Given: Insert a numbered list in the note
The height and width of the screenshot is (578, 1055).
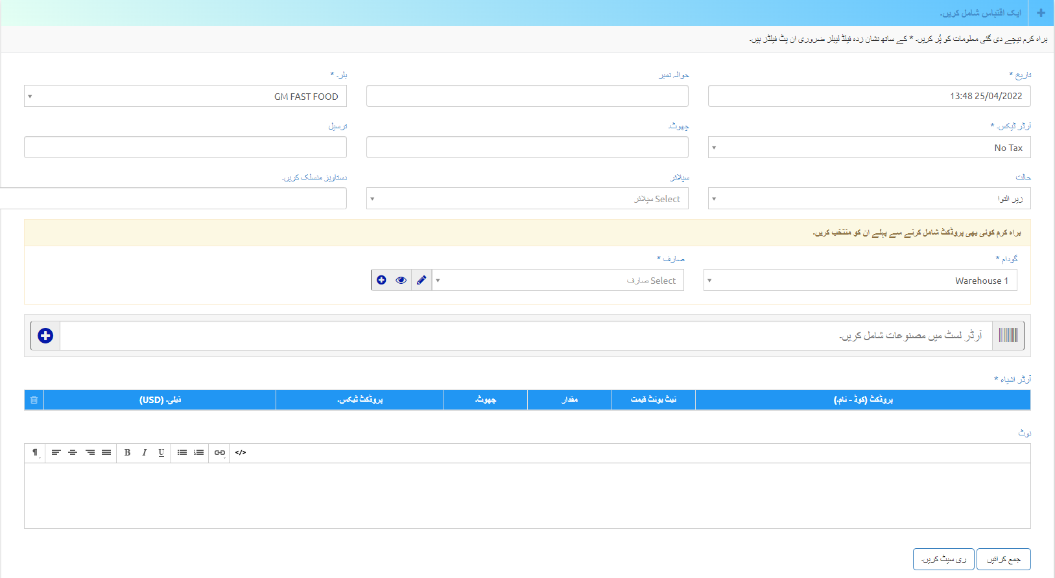Looking at the screenshot, I should [199, 452].
